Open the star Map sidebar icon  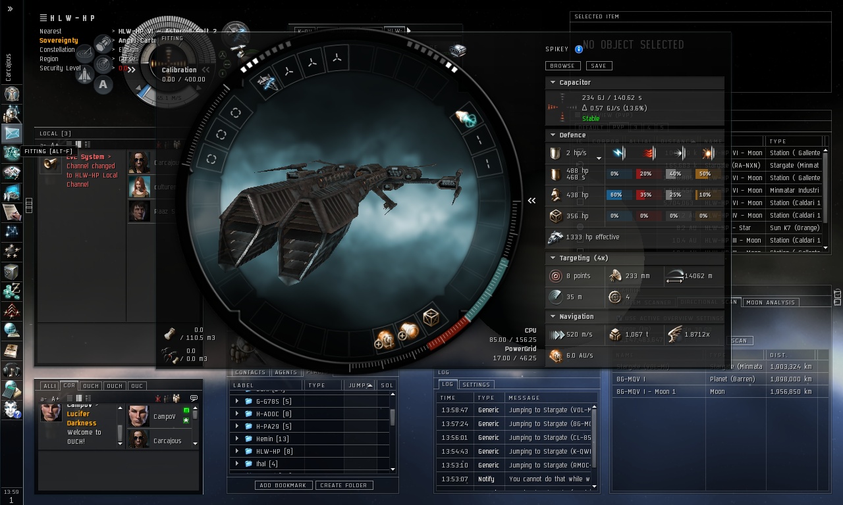[12, 232]
